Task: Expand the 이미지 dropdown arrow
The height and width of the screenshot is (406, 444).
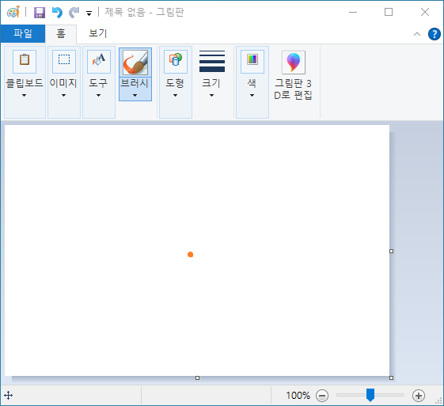Action: [x=64, y=96]
